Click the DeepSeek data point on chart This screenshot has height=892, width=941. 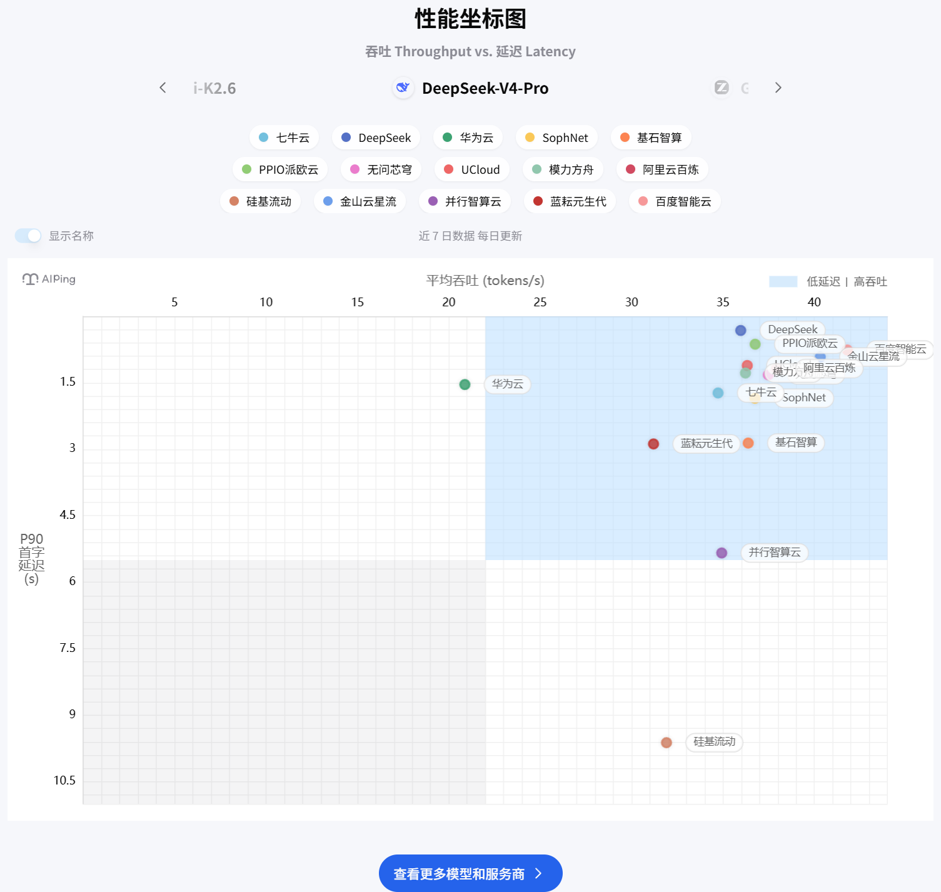(740, 330)
